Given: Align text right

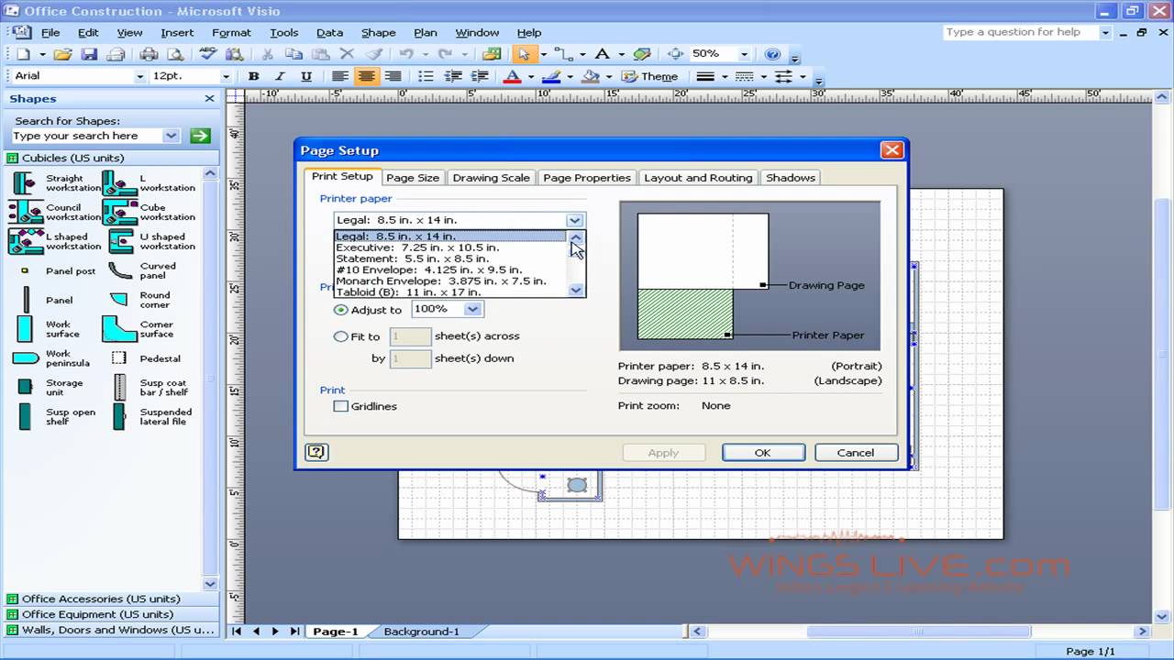Looking at the screenshot, I should coord(393,76).
